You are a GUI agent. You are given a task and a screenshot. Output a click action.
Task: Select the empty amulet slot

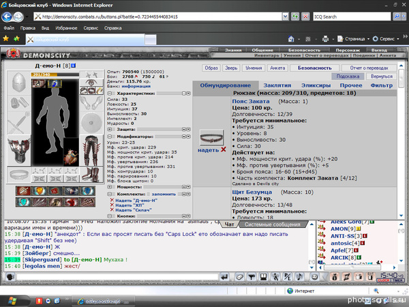91,83
